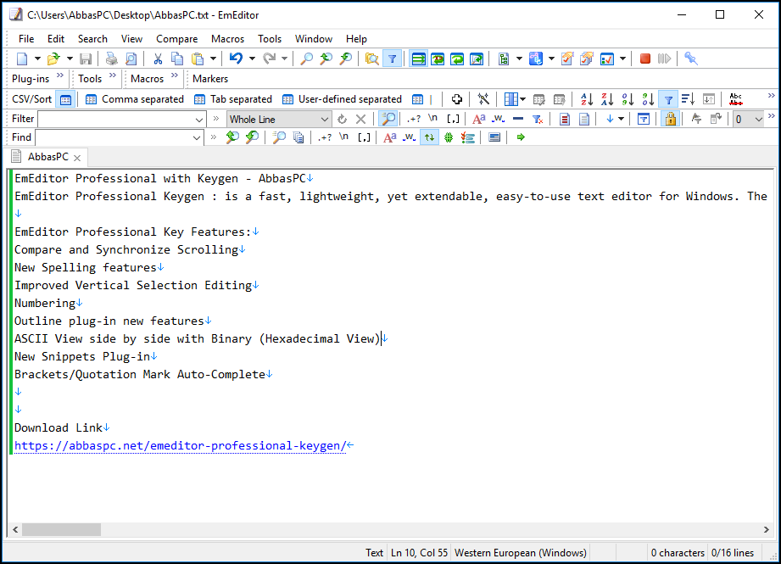Viewport: 781px width, 564px height.
Task: Open the Window menu
Action: tap(314, 39)
